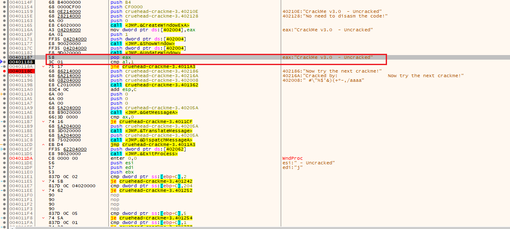Click jump-up arrow on row 004011CD

tap(44, 144)
